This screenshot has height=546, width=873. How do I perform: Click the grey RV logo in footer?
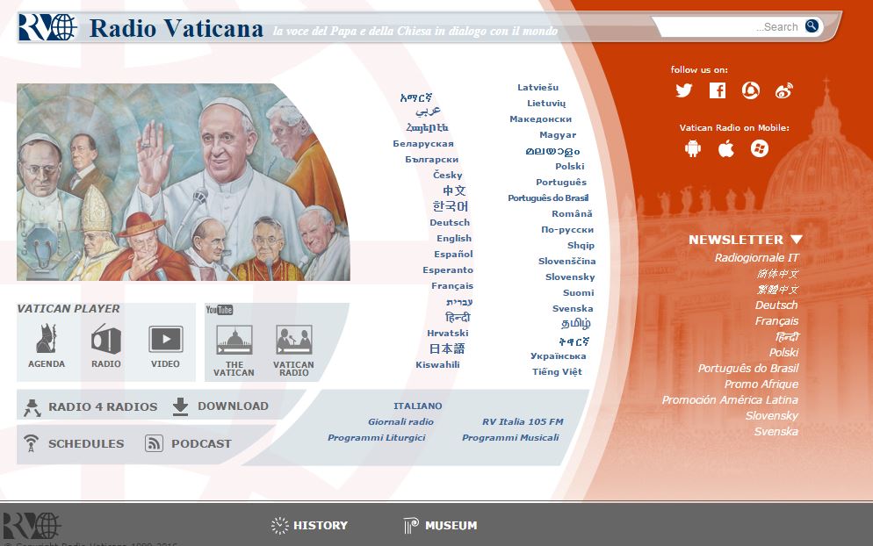point(32,526)
